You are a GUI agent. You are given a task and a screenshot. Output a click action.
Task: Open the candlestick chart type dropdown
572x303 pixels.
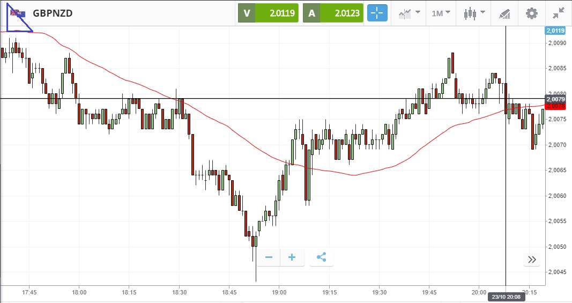(474, 13)
